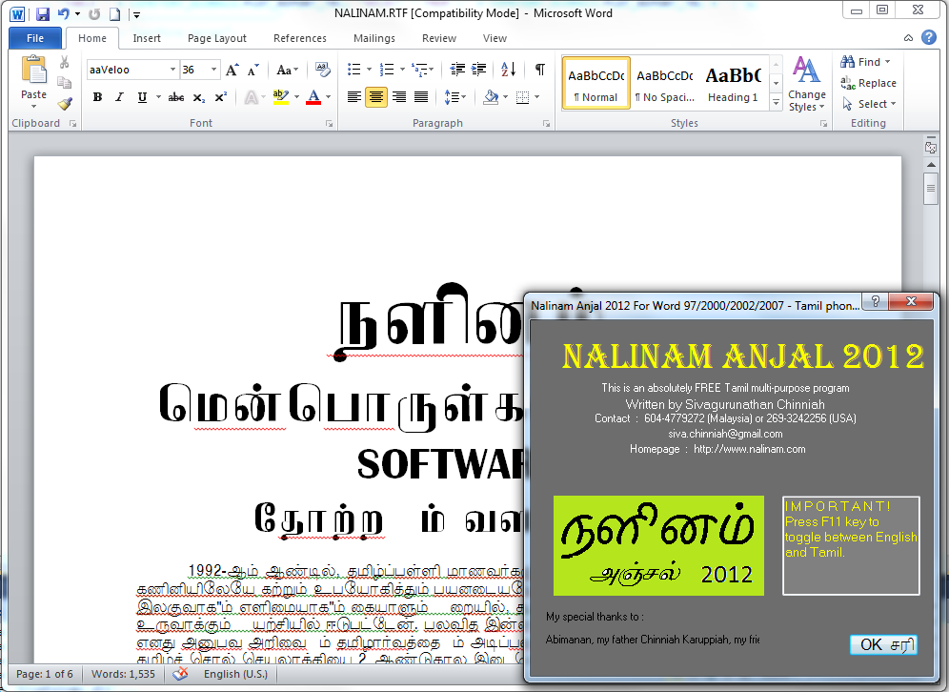Open the File tab
This screenshot has width=949, height=692.
point(35,38)
